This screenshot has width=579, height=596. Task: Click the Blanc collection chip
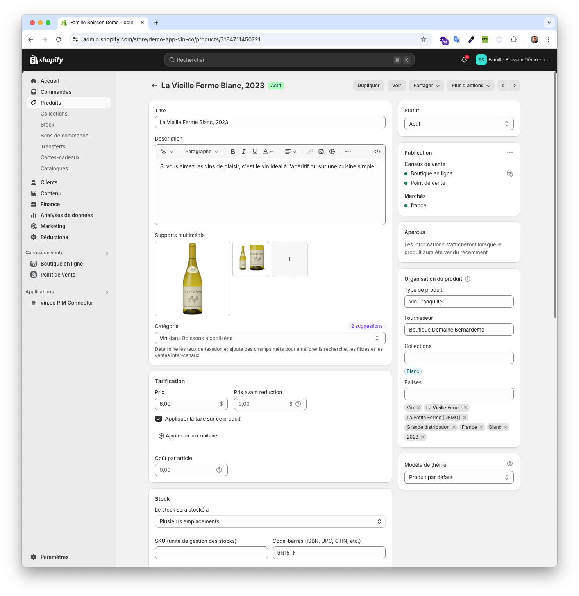click(413, 371)
